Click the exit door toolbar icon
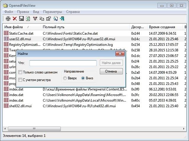The height and width of the screenshot is (141, 189). [x=62, y=19]
